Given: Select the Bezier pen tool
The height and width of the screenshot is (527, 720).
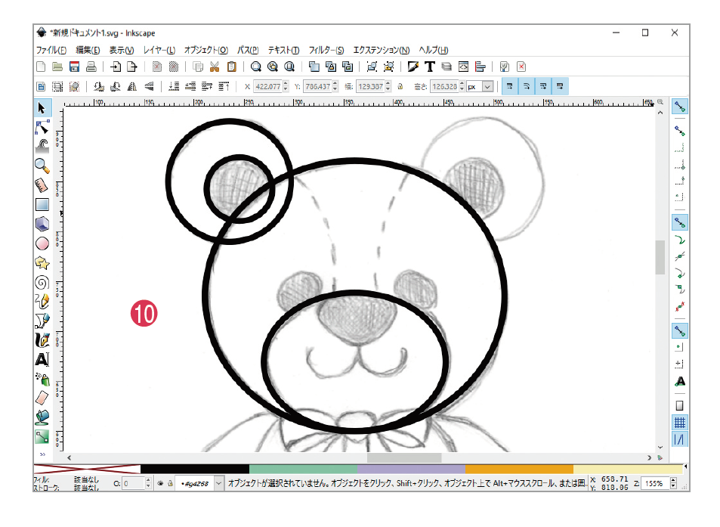Looking at the screenshot, I should 42,321.
